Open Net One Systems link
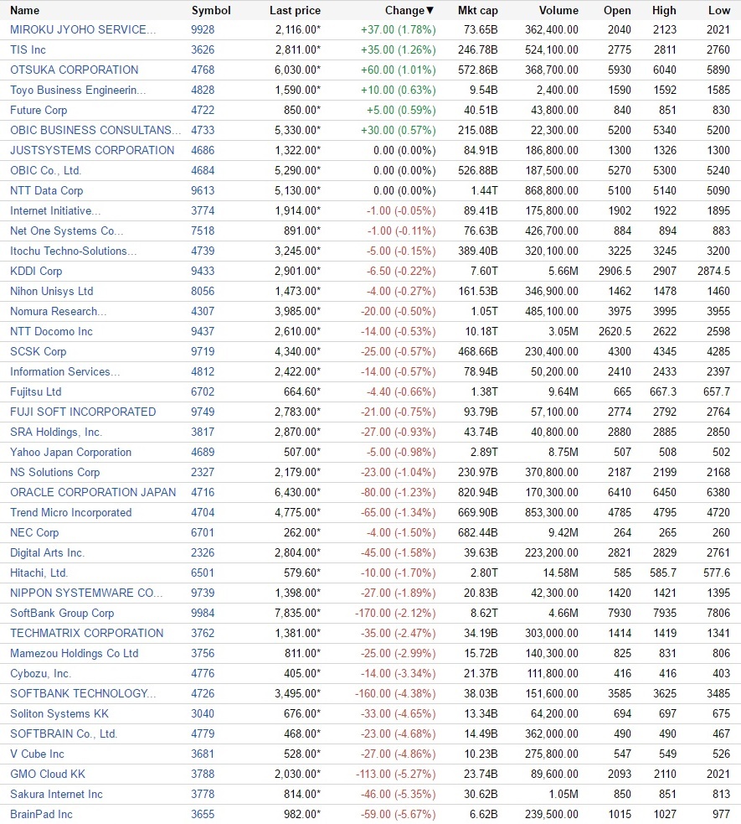The width and height of the screenshot is (741, 824). tap(67, 231)
